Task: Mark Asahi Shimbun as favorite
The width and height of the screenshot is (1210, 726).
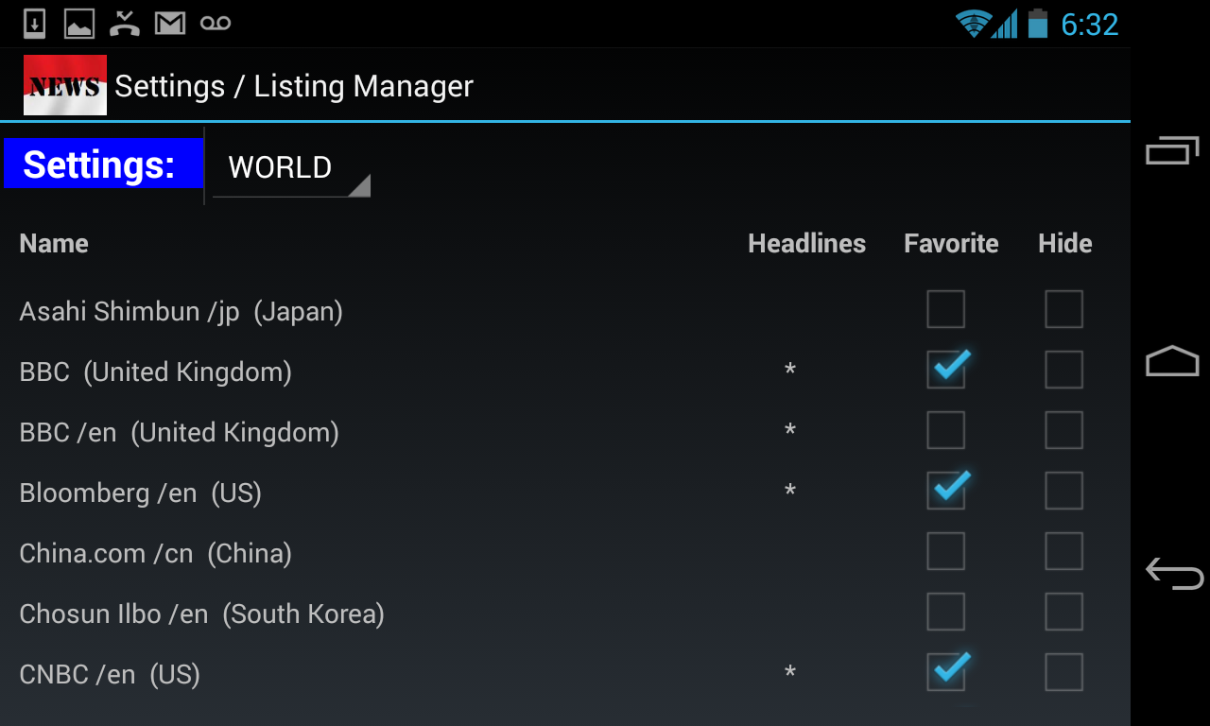Action: point(946,309)
